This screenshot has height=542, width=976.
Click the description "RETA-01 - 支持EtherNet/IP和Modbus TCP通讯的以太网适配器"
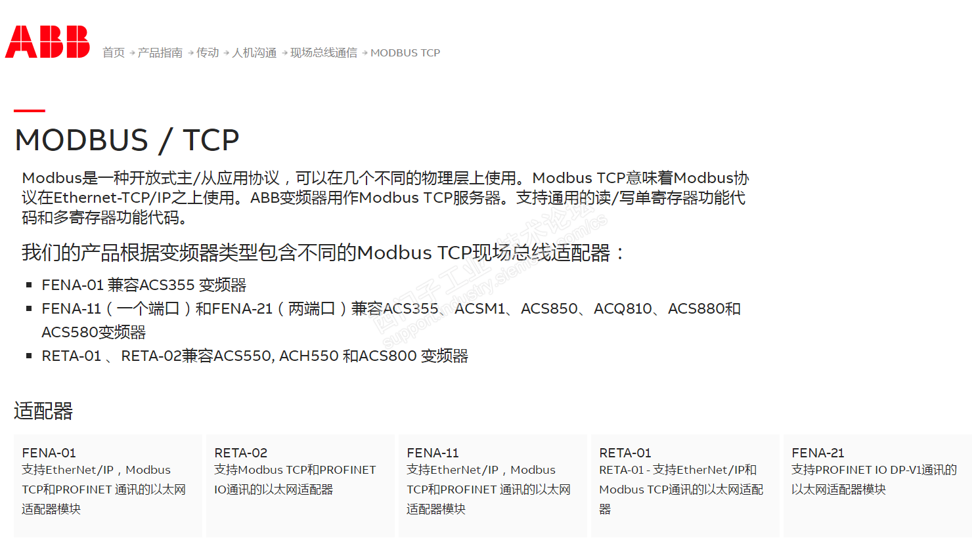pos(681,490)
